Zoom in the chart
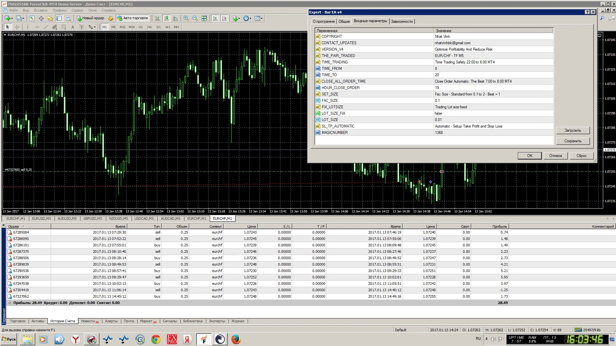The width and height of the screenshot is (616, 346). (186, 18)
